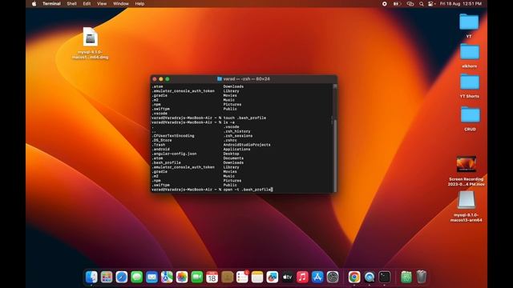Launch Google Chrome from the Dock
Image resolution: width=513 pixels, height=288 pixels.
tap(354, 277)
